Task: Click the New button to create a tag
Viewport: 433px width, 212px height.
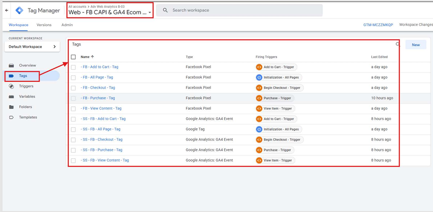Action: coord(416,45)
